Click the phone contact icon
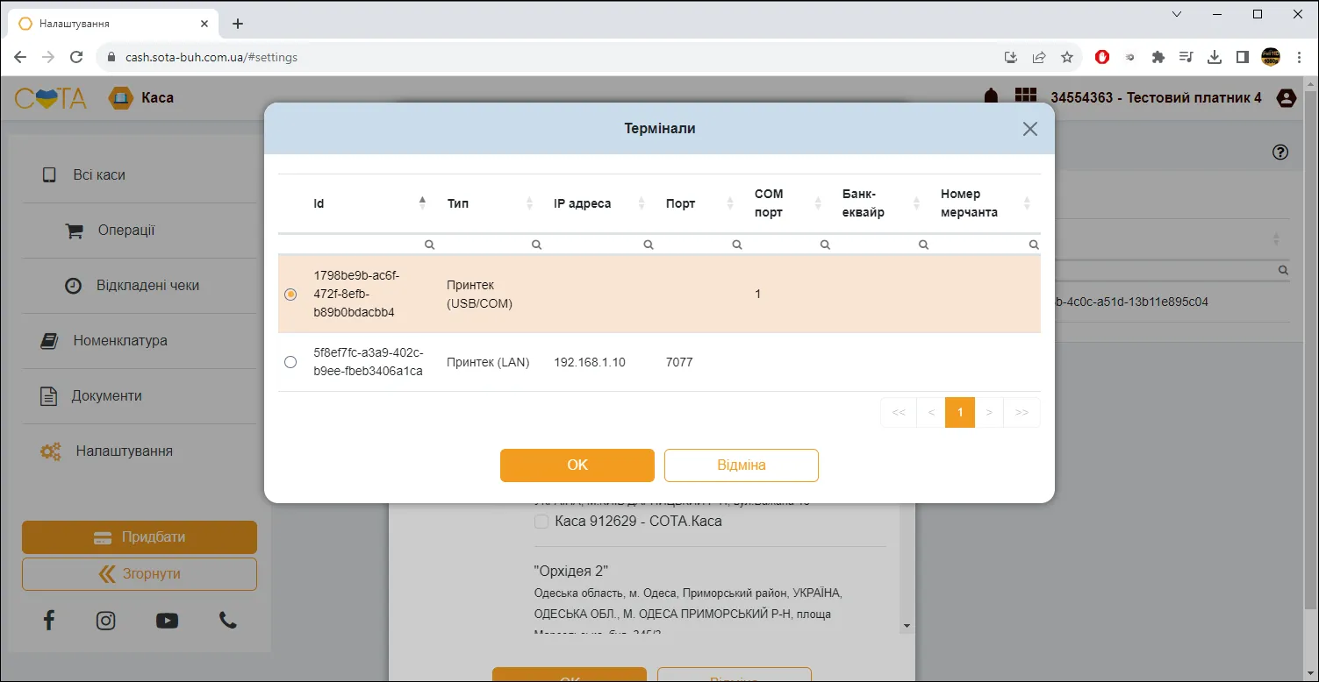Screen dimensions: 1319x682 (228, 621)
